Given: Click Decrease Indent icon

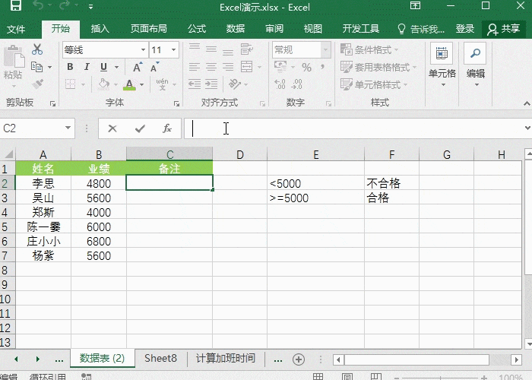Looking at the screenshot, I should pyautogui.click(x=195, y=84).
